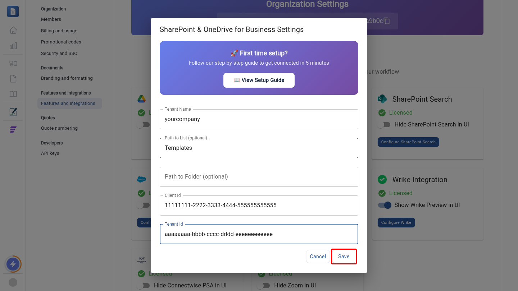Toggle Hide Zoom in UI switch
The height and width of the screenshot is (291, 518).
(264, 286)
